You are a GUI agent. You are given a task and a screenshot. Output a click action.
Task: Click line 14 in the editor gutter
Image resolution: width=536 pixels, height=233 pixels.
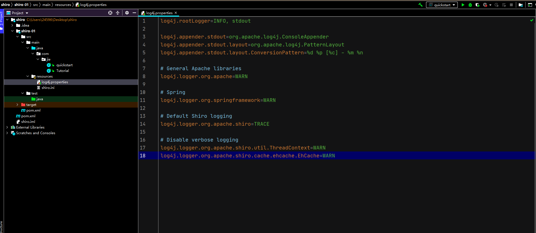pyautogui.click(x=143, y=124)
